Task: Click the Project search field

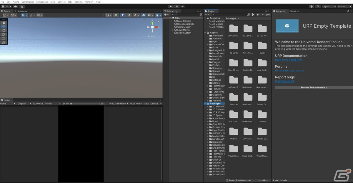Action: 229,14
